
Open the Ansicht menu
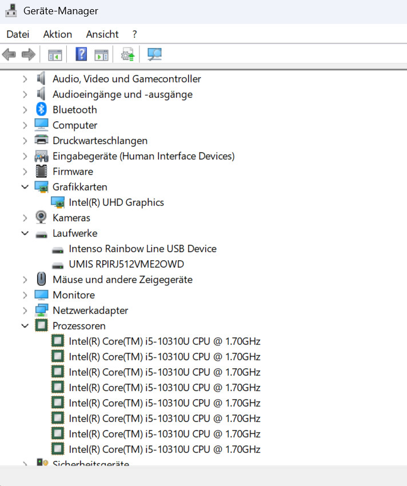102,34
